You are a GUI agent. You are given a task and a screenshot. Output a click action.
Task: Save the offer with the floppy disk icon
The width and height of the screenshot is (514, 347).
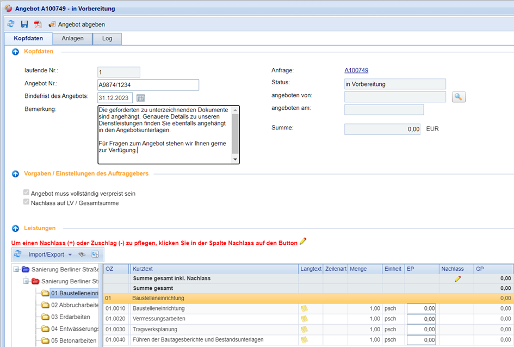coord(24,24)
